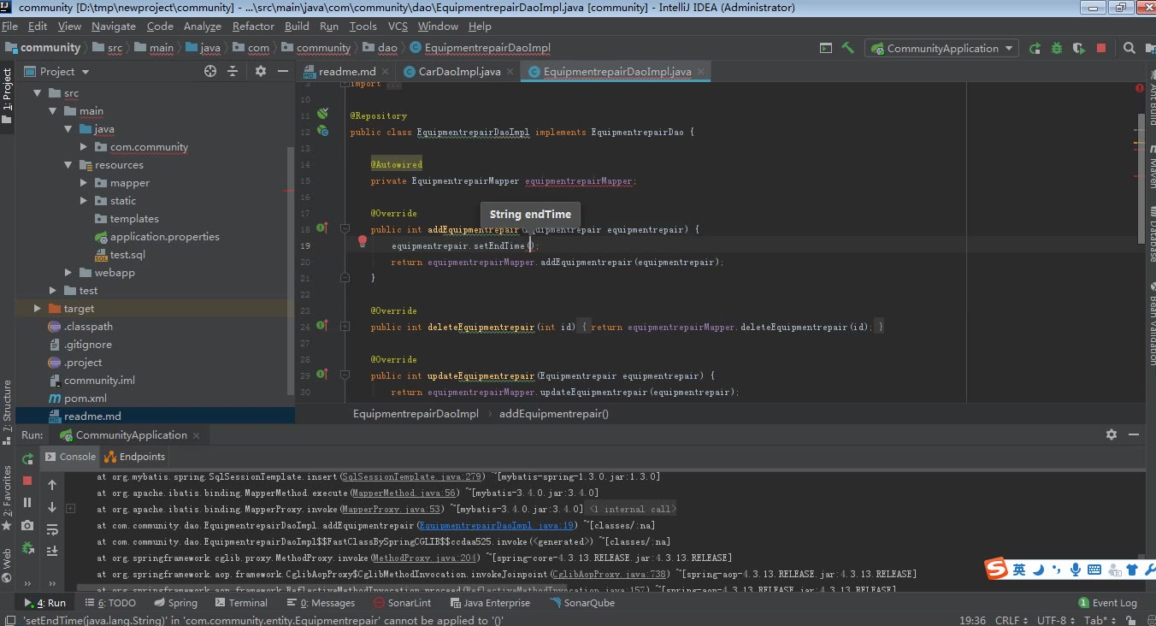
Task: Click the locate-in-project crosshair icon
Action: 210,72
